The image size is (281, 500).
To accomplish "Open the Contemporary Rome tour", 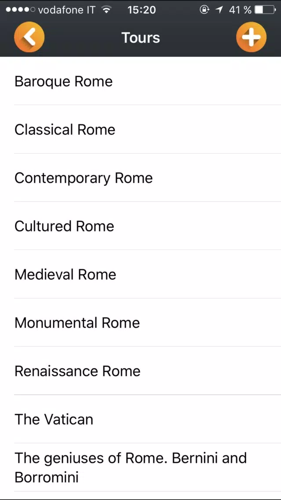I will pyautogui.click(x=84, y=178).
